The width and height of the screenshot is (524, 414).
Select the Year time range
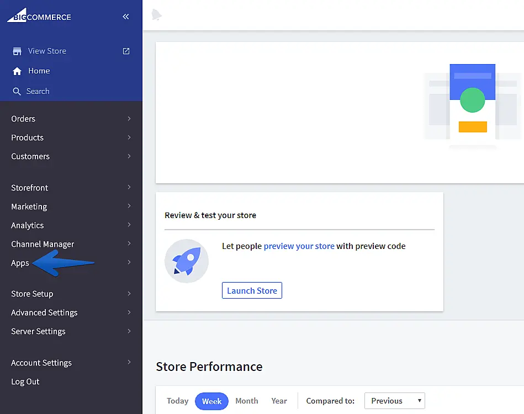pyautogui.click(x=279, y=401)
